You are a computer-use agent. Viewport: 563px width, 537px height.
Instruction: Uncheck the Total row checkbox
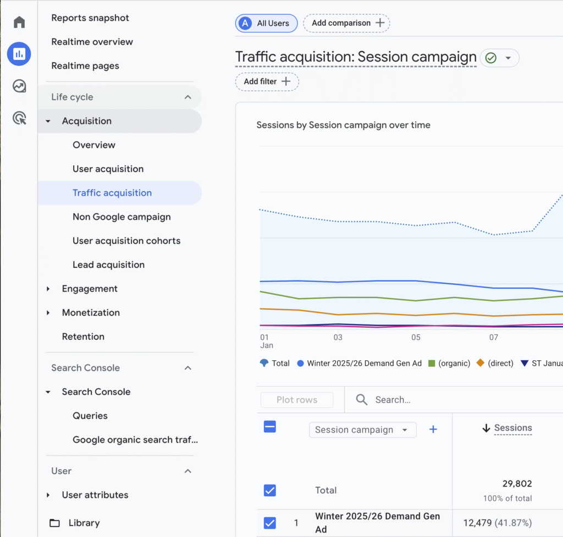pos(269,490)
